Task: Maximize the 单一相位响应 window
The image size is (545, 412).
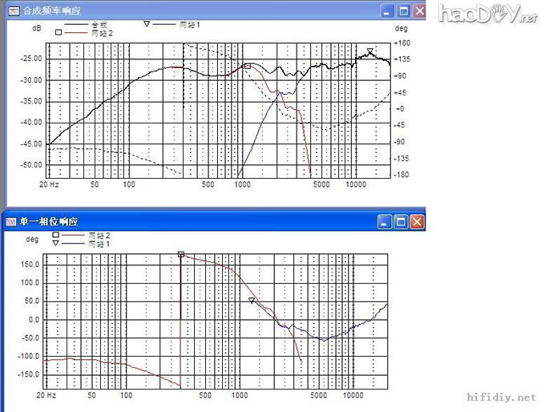Action: pos(401,220)
